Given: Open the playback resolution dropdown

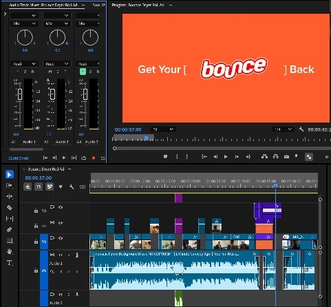Looking at the screenshot, I should click(283, 129).
